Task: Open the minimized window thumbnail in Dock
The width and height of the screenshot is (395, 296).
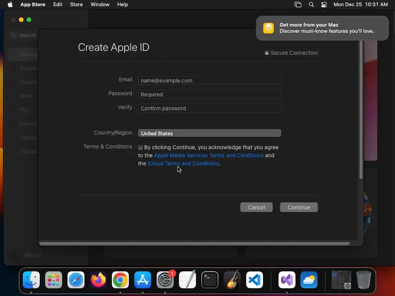Action: [341, 280]
